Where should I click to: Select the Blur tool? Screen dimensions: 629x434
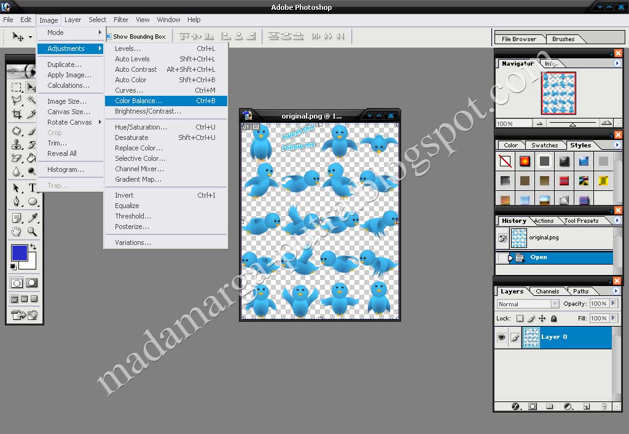[17, 171]
